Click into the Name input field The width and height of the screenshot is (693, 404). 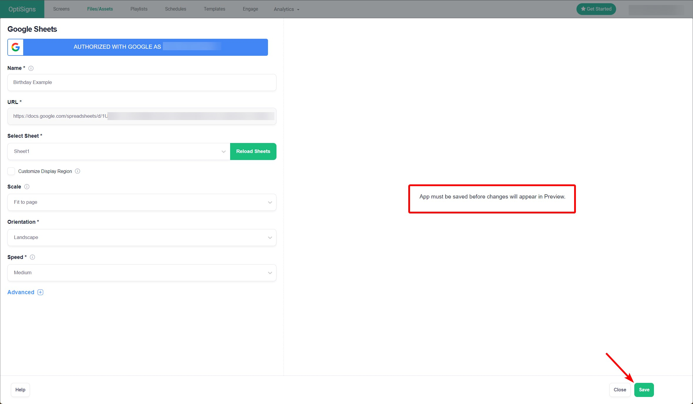coord(141,83)
